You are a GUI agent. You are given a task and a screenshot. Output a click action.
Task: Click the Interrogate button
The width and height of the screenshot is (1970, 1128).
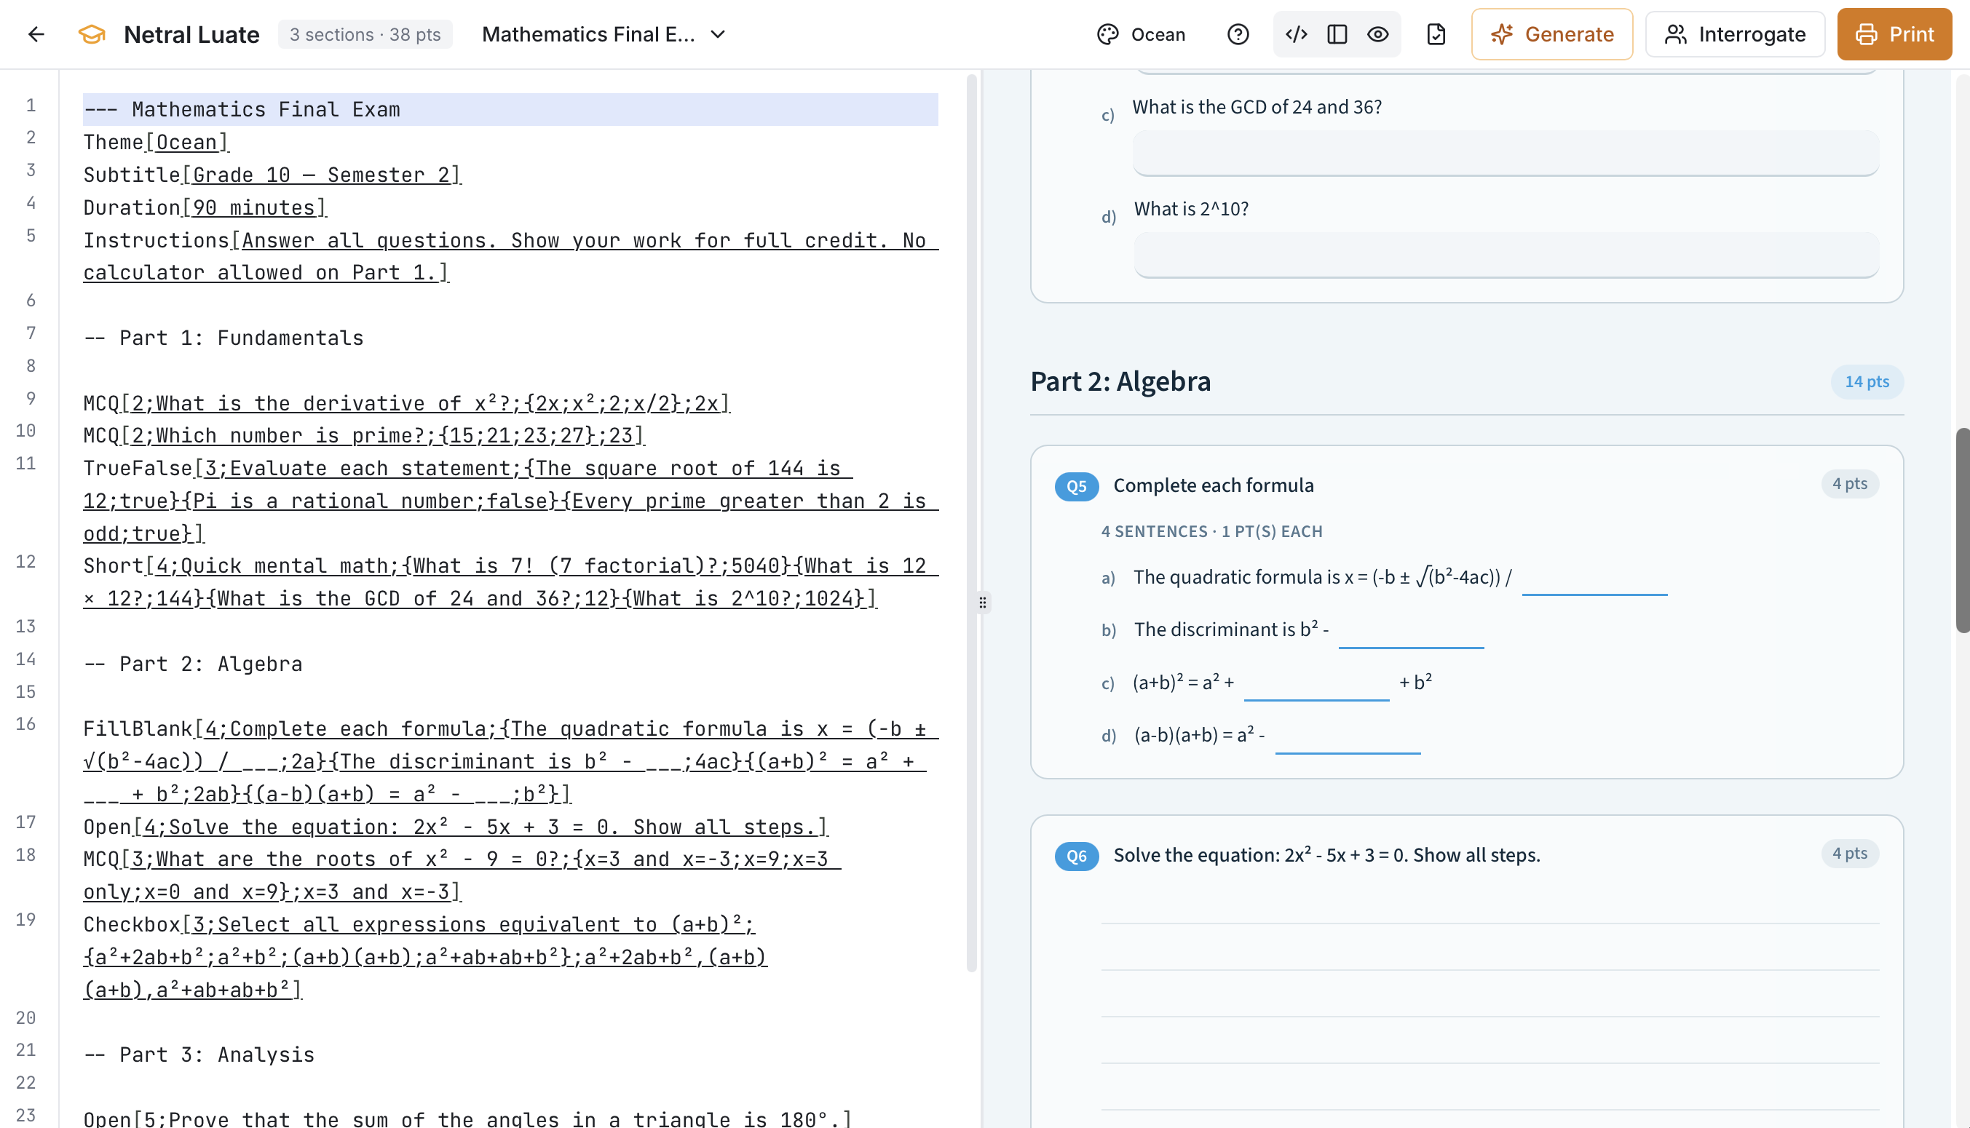(x=1734, y=34)
